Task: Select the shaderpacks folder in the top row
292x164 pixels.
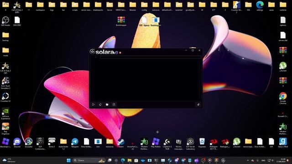Action: coord(98,6)
